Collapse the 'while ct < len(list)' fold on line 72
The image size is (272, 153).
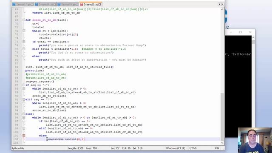[x=24, y=31]
